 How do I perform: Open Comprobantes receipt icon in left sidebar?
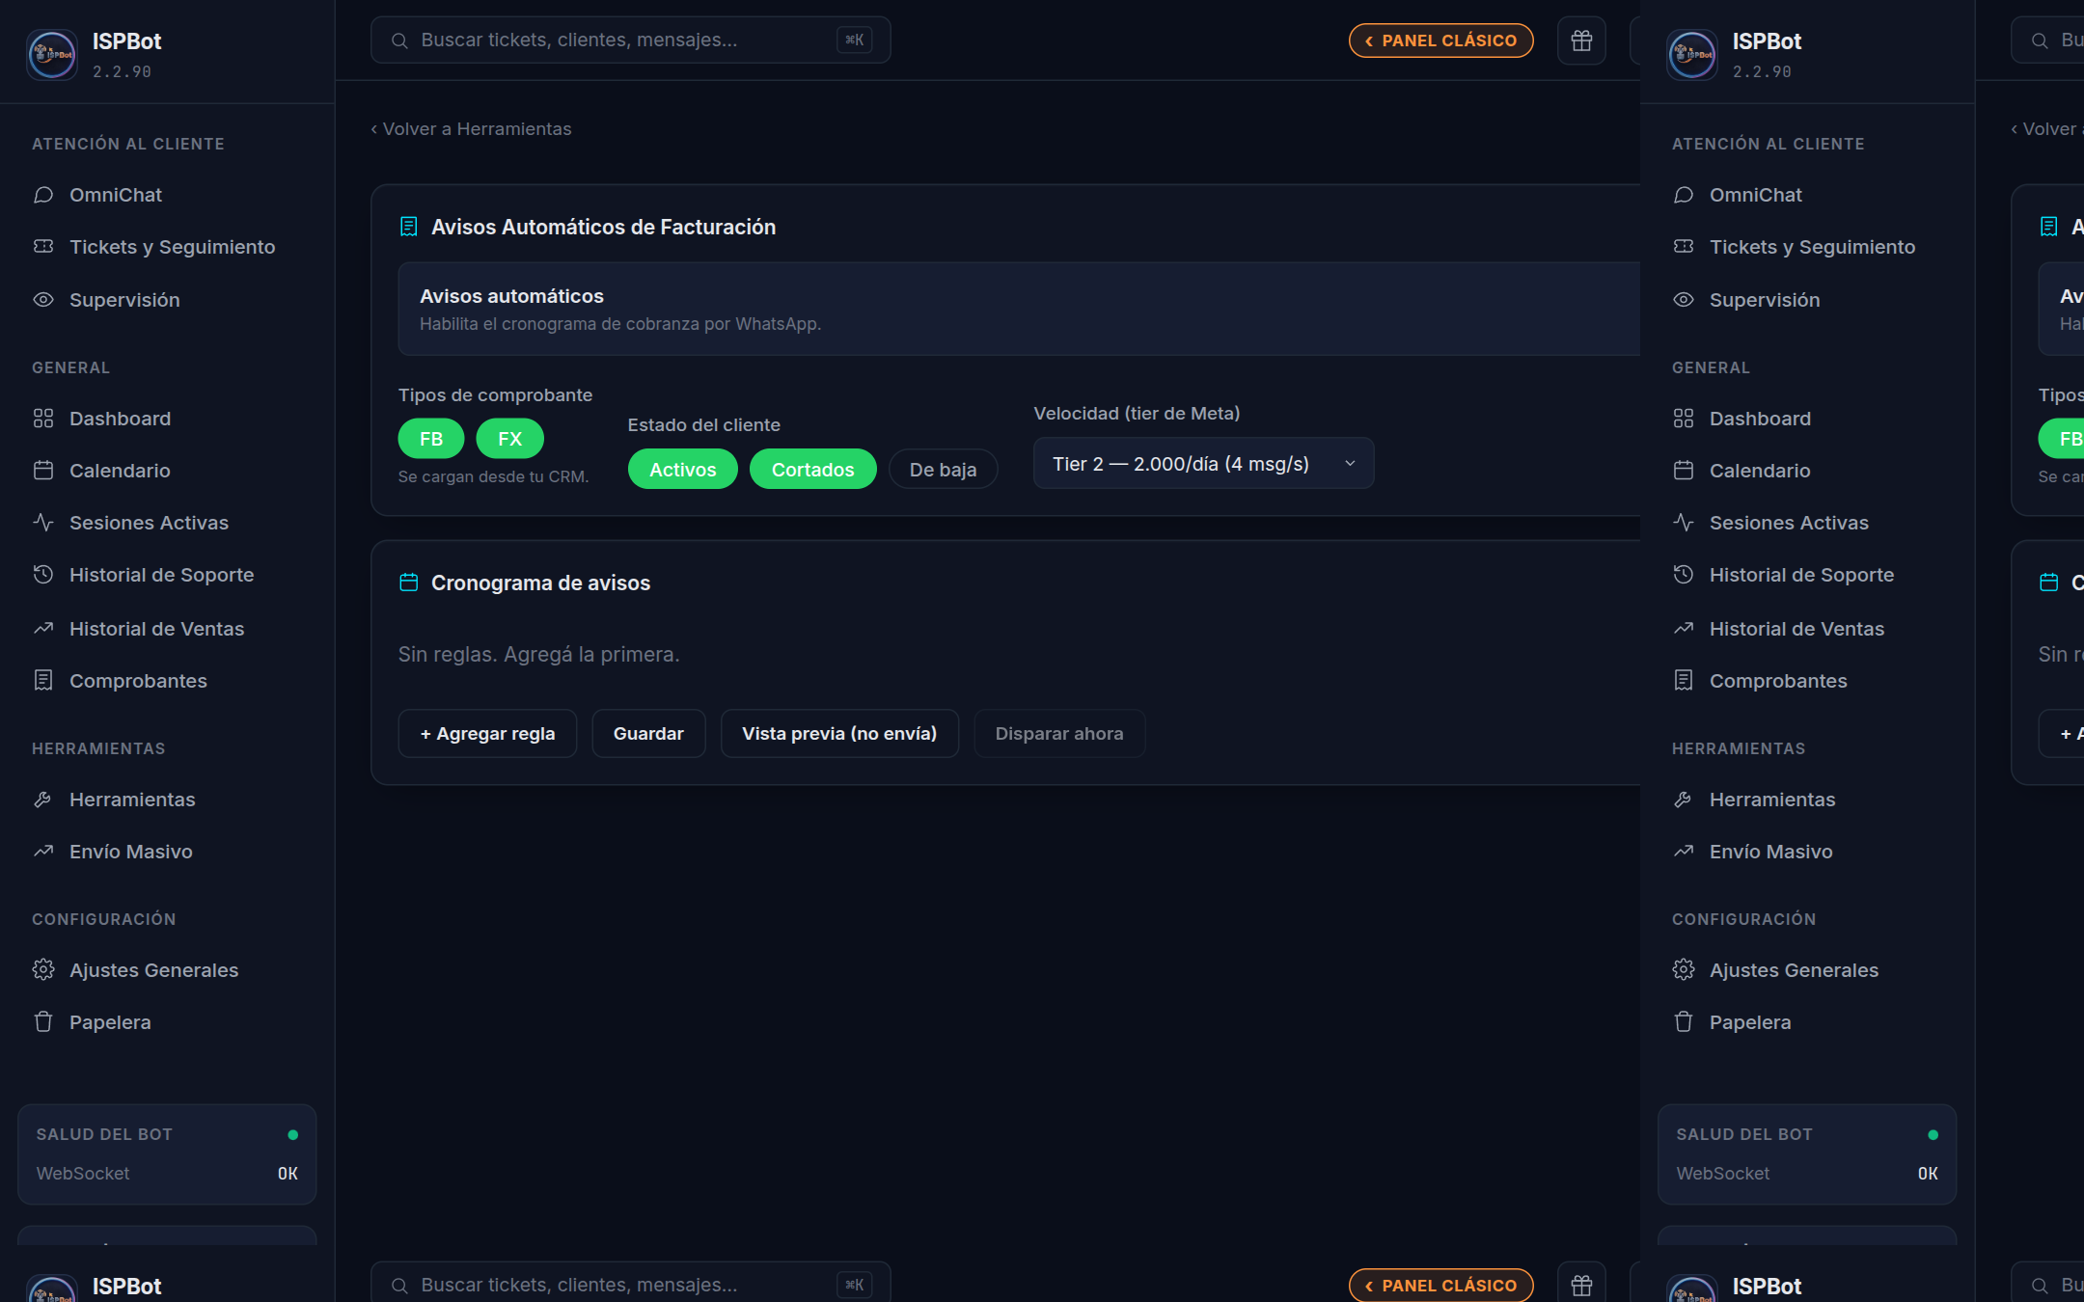(x=43, y=681)
